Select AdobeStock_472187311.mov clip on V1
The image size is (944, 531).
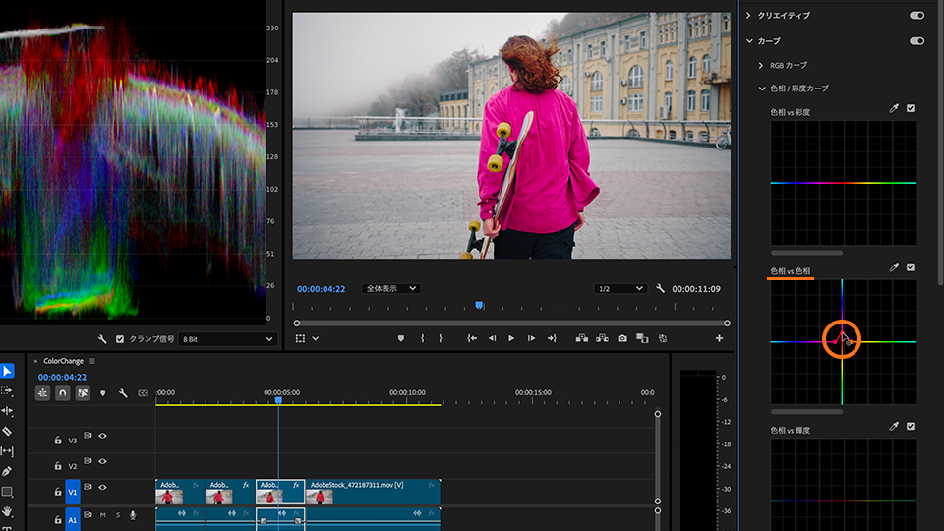[x=373, y=492]
